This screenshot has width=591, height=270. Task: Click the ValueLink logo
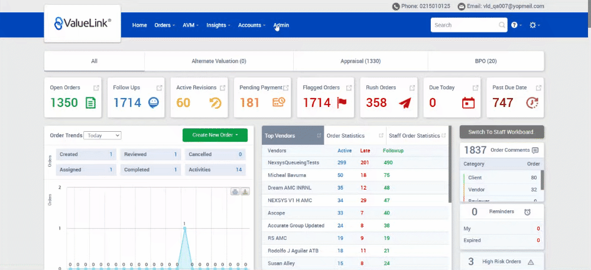(83, 24)
